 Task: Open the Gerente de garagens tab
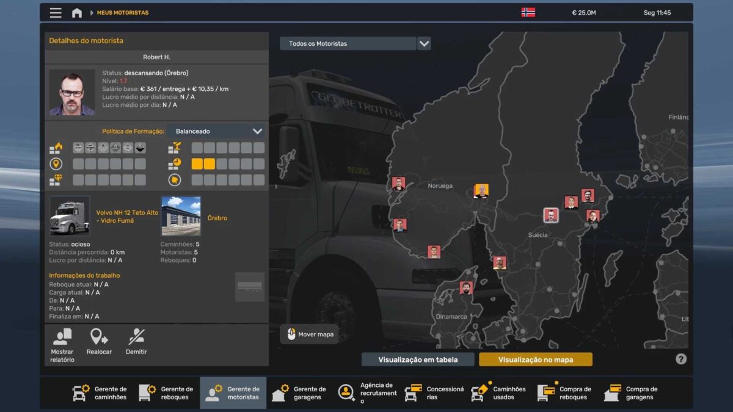300,393
